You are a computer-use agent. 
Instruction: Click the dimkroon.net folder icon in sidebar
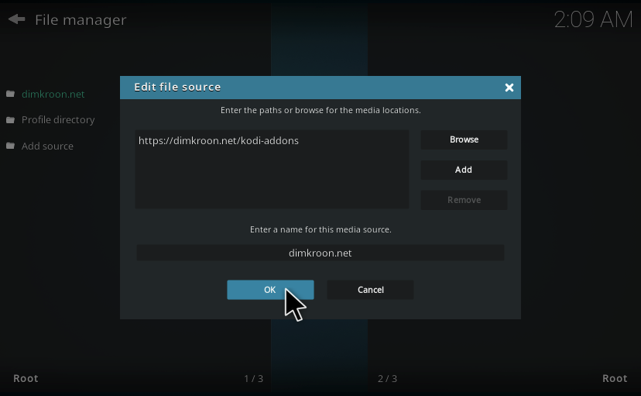tap(11, 95)
